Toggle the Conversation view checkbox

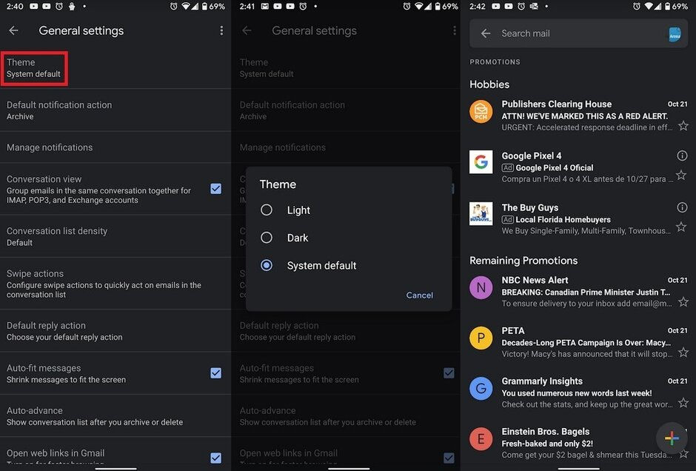[x=215, y=189]
